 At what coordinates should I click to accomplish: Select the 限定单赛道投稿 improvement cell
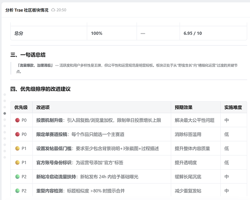[102, 134]
